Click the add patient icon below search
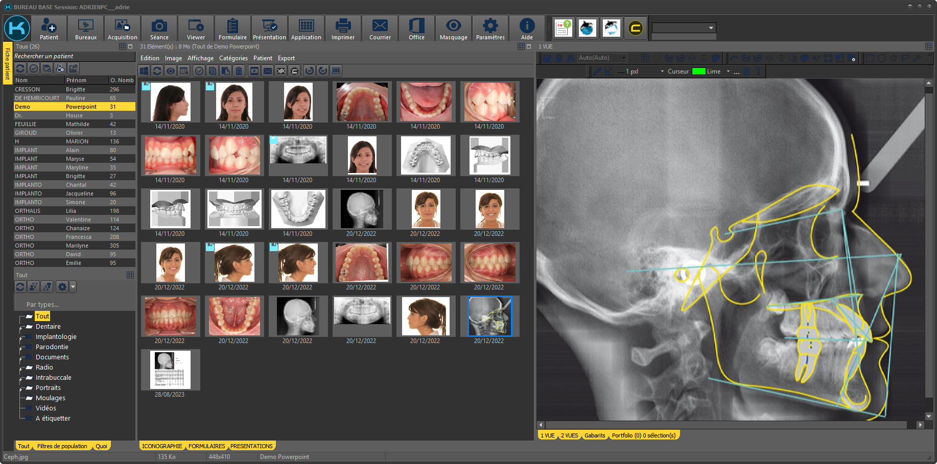The image size is (937, 464). point(60,68)
